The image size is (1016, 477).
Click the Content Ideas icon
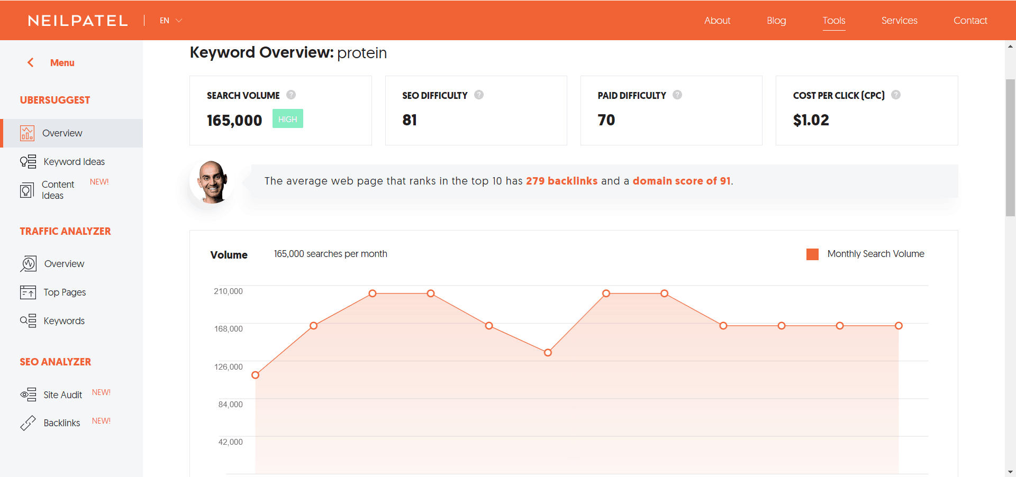(x=27, y=190)
